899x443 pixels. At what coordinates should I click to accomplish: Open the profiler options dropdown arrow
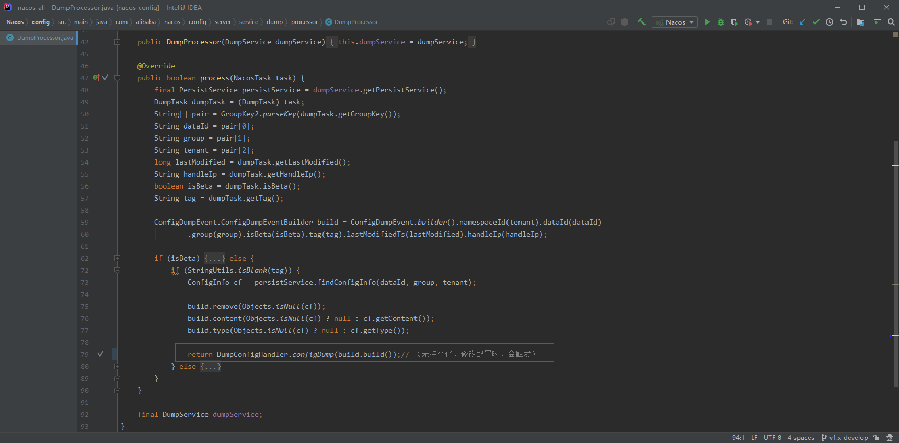point(758,22)
